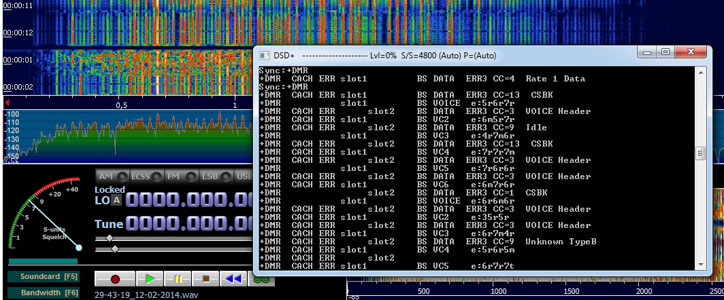Maximize the DSD+ window
724x300 pixels.
coord(665,52)
